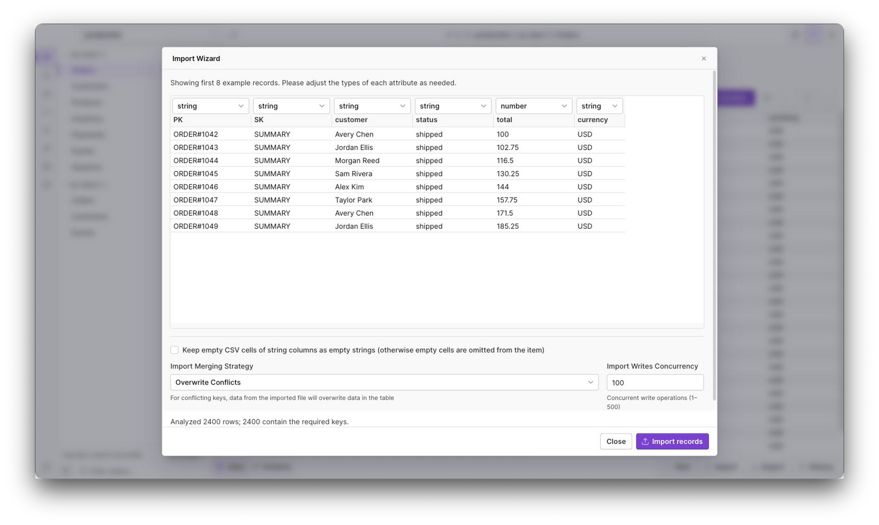Image resolution: width=879 pixels, height=525 pixels.
Task: Click the SK column header
Action: 292,120
